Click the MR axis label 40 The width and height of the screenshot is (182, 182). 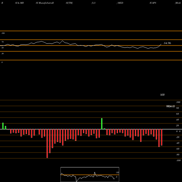(178, 120)
